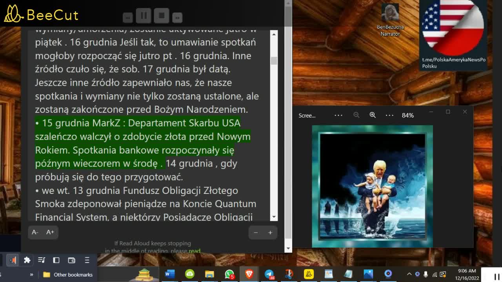Open the temple-shaped icon on the taskbar

point(144,274)
